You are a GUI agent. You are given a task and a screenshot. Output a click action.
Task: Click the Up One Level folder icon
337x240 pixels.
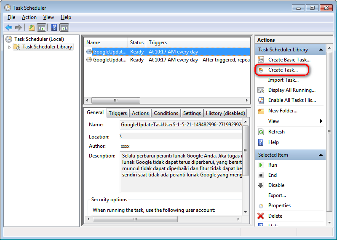31,27
